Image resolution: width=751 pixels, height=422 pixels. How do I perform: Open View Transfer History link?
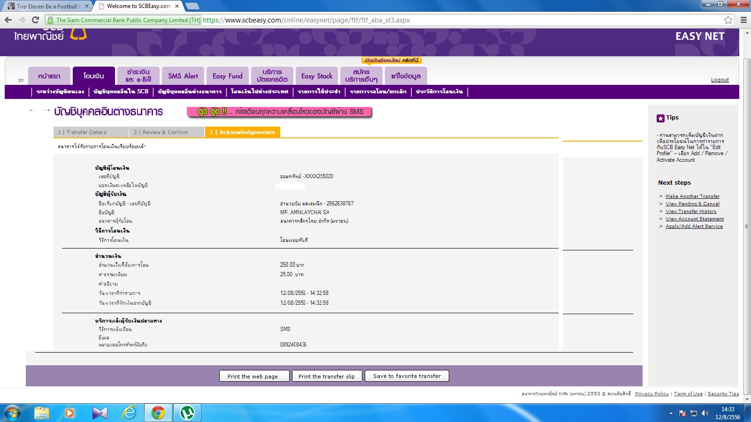pyautogui.click(x=691, y=211)
